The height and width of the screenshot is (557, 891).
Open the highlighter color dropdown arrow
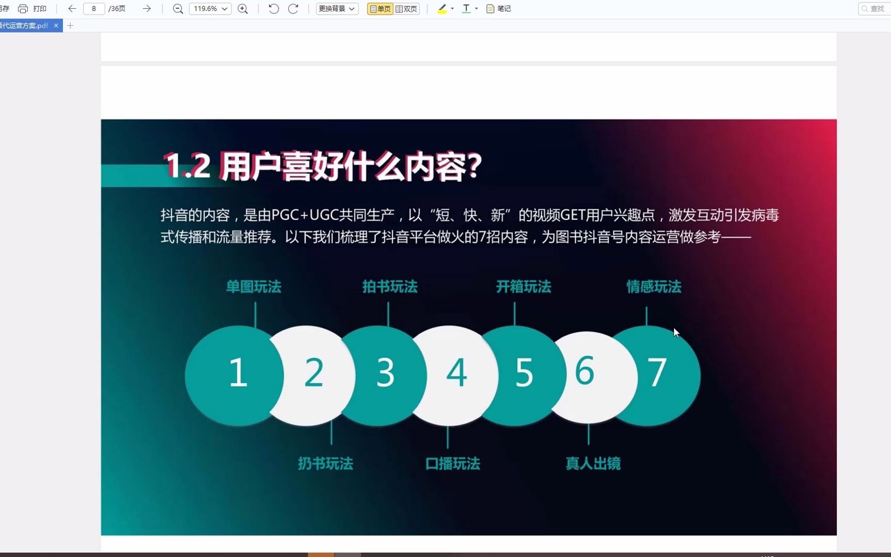point(452,9)
